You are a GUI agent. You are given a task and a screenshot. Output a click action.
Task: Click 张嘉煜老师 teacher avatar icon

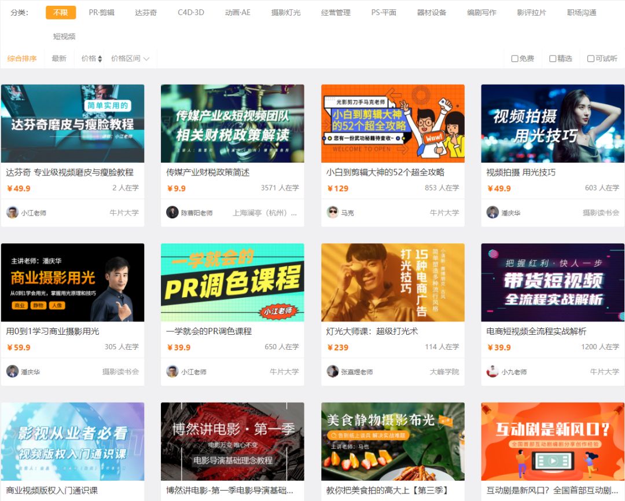click(x=332, y=371)
